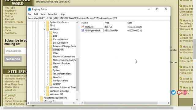Open the Geektionary link on webpage

coord(12,82)
